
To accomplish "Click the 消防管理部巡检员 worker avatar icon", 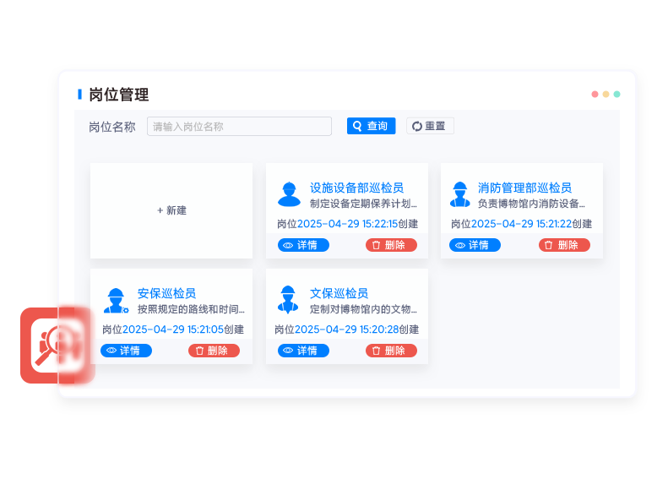I will 460,194.
